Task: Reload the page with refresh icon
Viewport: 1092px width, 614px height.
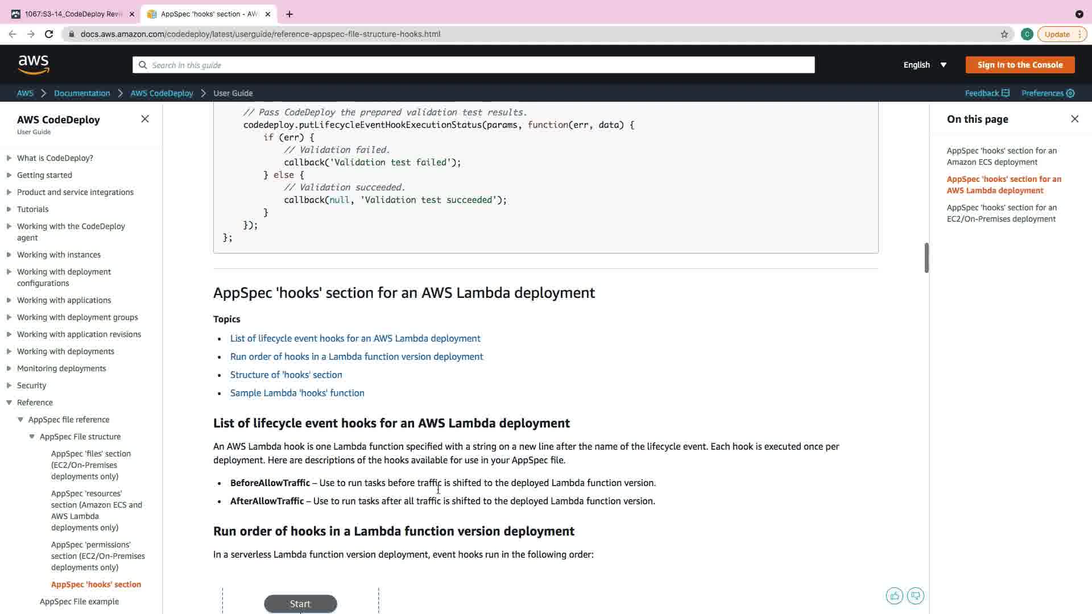Action: click(49, 34)
